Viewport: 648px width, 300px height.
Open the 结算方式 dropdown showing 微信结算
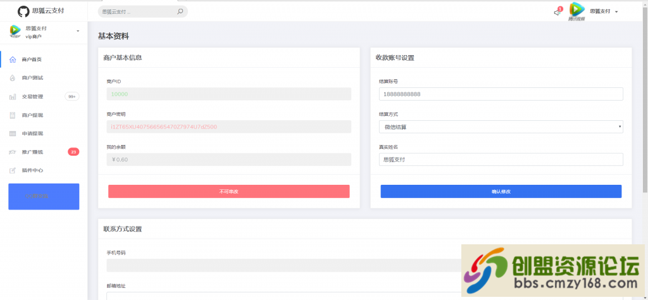click(501, 127)
